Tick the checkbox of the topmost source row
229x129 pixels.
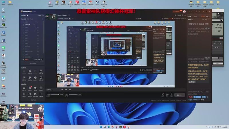click(x=23, y=22)
